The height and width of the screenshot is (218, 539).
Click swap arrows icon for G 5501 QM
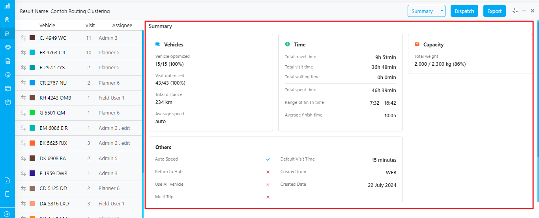(24, 113)
